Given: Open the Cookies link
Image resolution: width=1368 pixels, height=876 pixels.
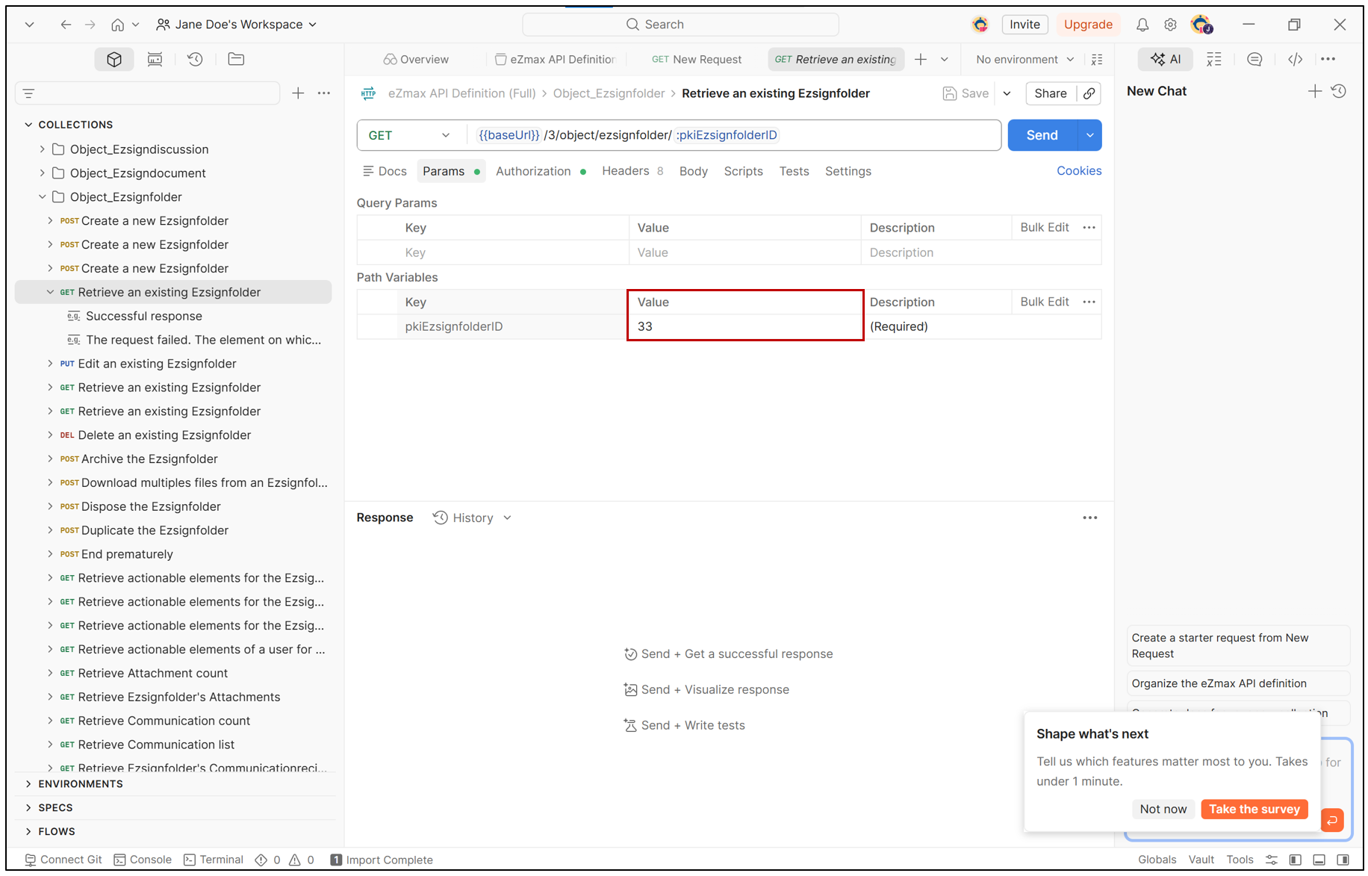Looking at the screenshot, I should pos(1079,171).
